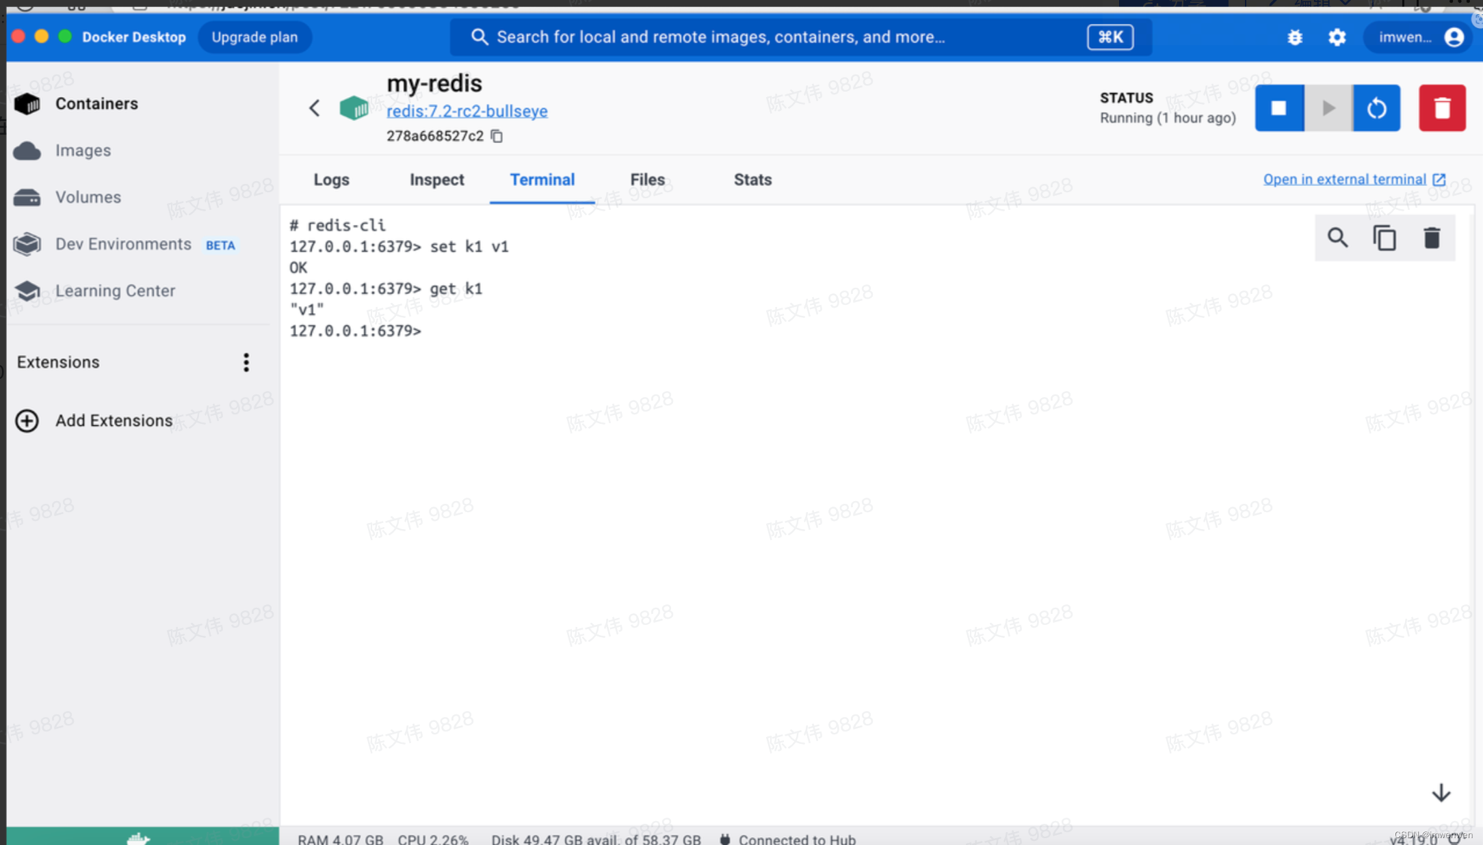This screenshot has width=1483, height=845.
Task: Click the Upgrade plan button
Action: 254,38
